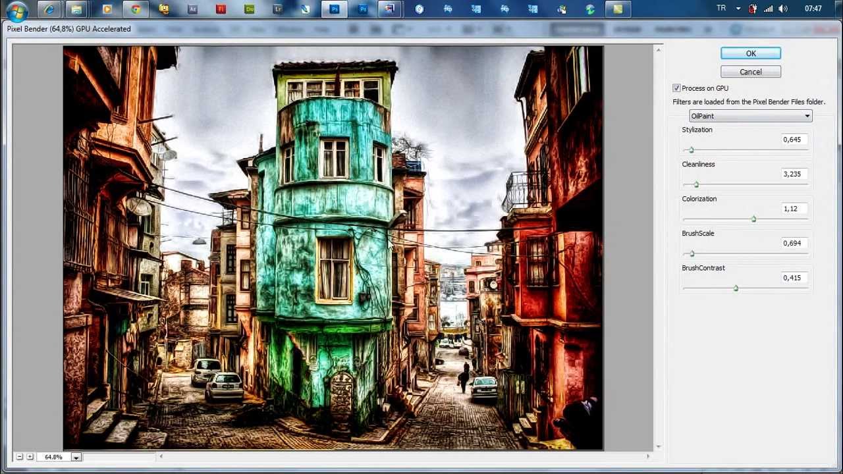The image size is (843, 474).
Task: Launch Internet Explorer from taskbar
Action: tap(49, 9)
